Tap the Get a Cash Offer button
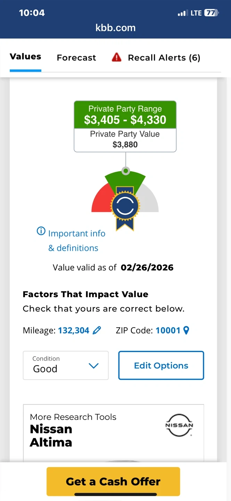The height and width of the screenshot is (501, 231). pos(113,482)
